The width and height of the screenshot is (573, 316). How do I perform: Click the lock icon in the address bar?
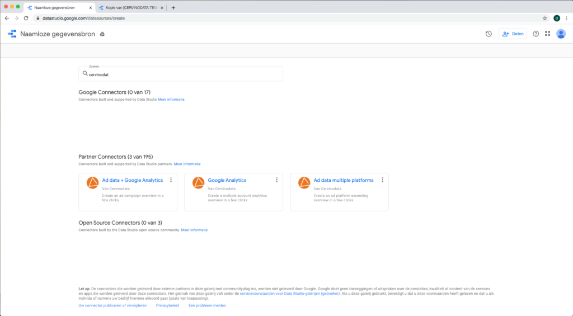37,18
